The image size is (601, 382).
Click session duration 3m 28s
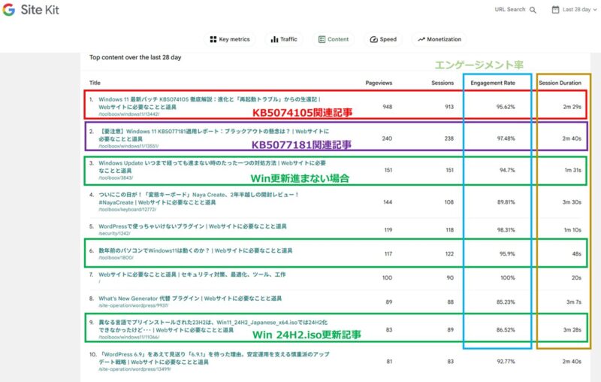click(572, 329)
